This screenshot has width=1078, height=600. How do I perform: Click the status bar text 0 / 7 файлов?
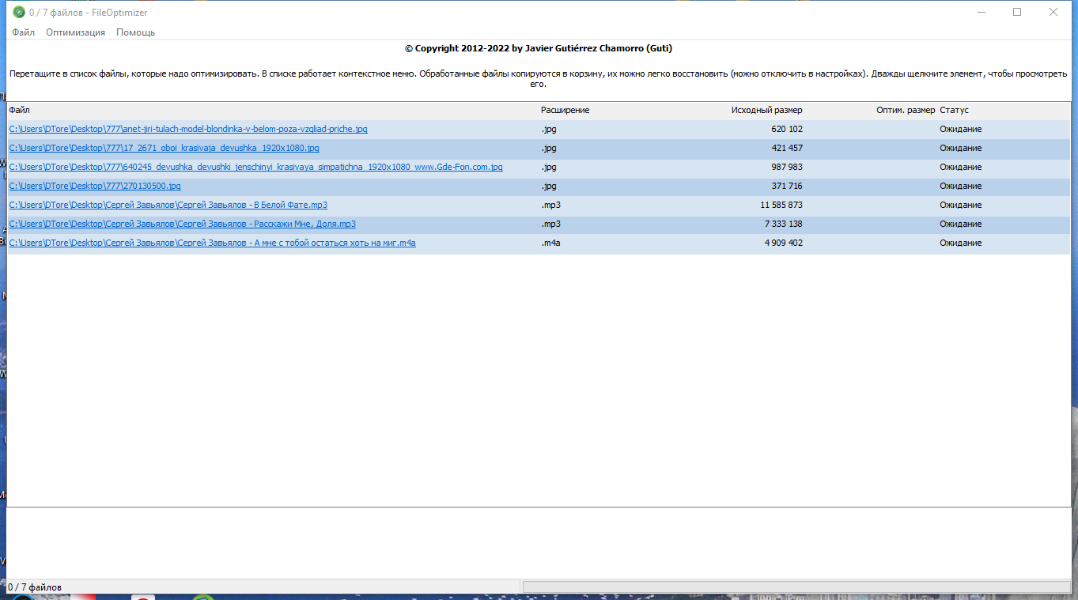(35, 587)
